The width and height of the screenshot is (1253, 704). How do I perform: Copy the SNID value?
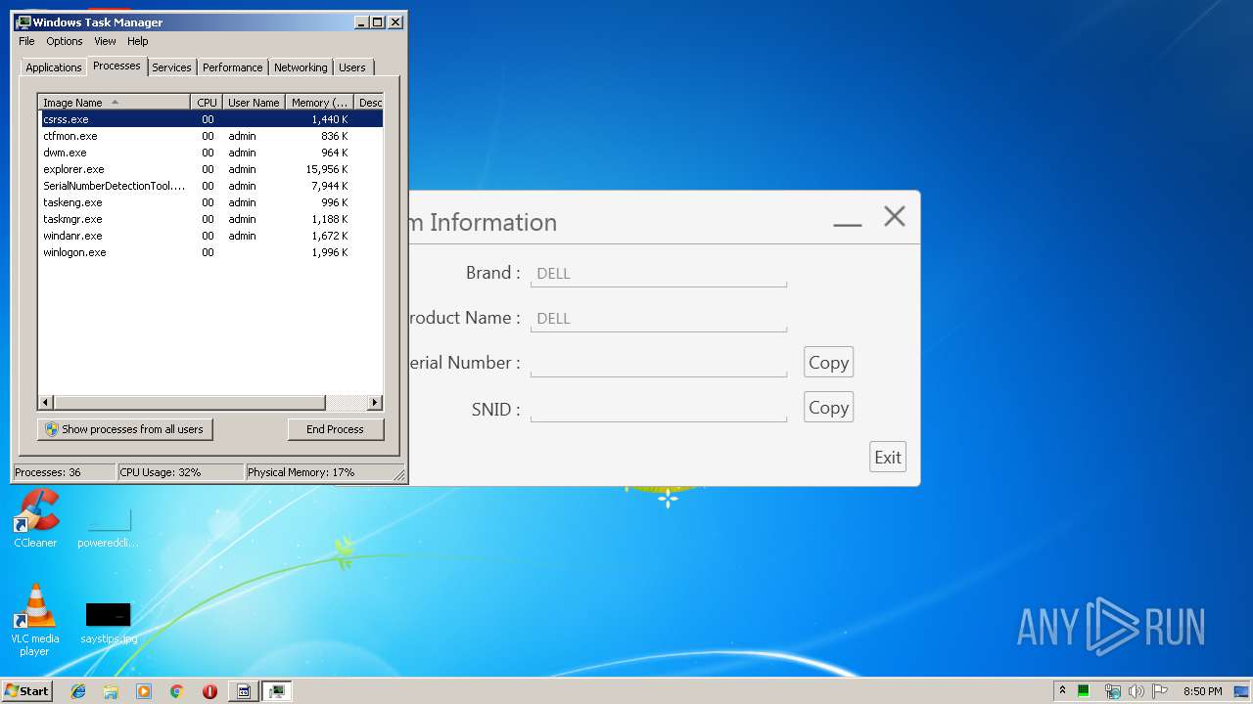(828, 407)
